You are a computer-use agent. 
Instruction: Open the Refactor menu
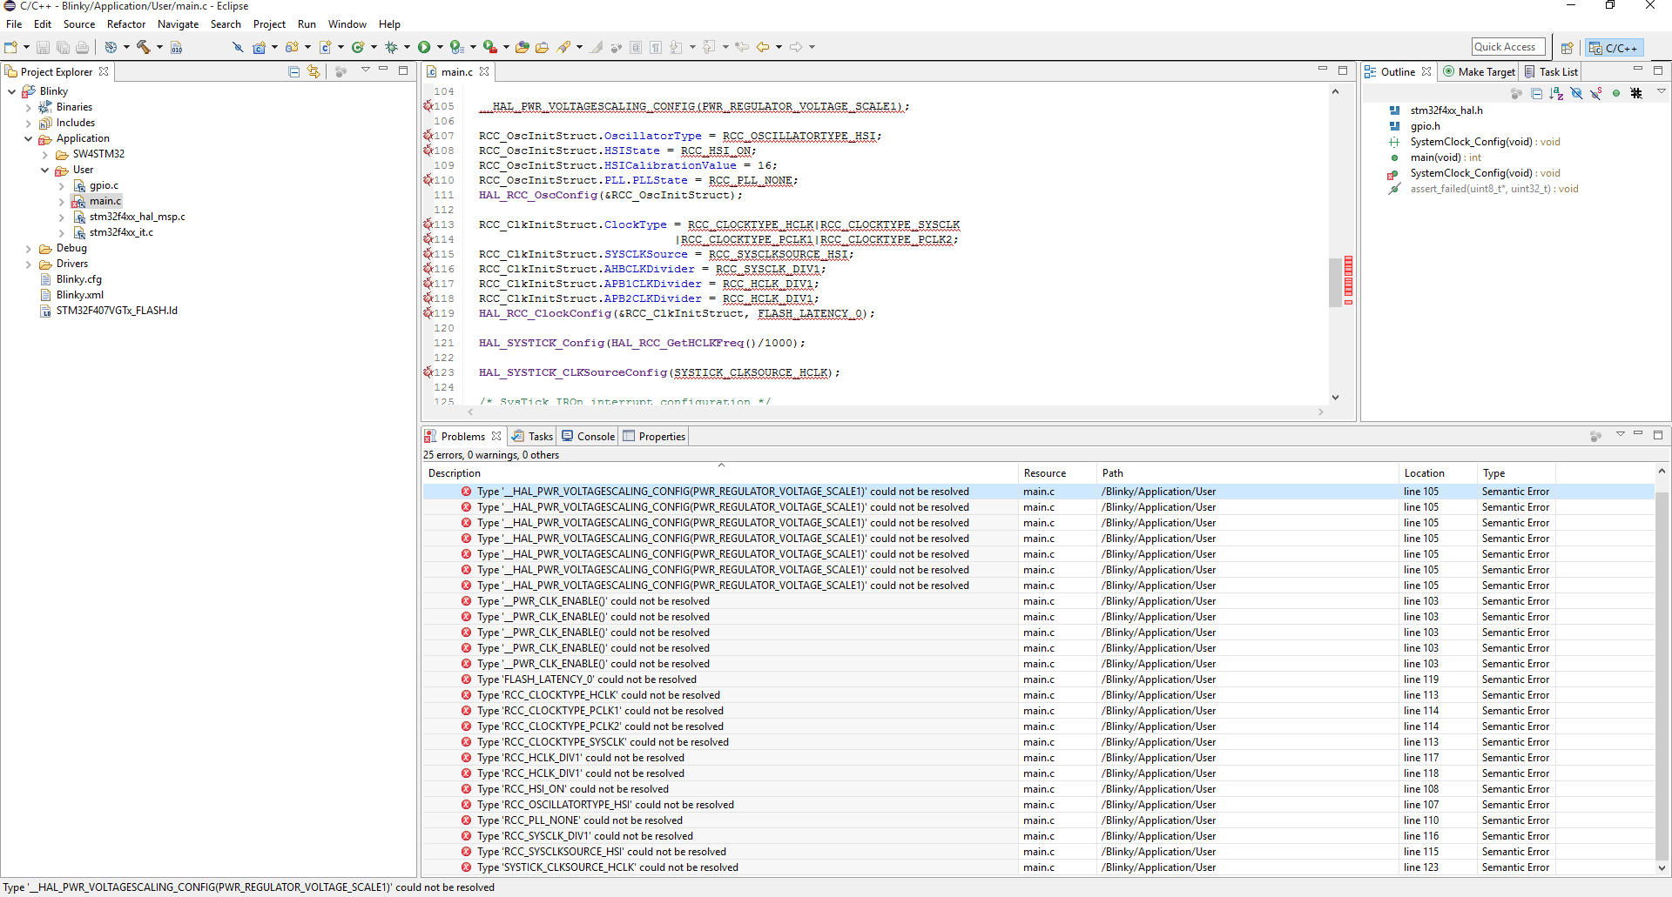(126, 24)
